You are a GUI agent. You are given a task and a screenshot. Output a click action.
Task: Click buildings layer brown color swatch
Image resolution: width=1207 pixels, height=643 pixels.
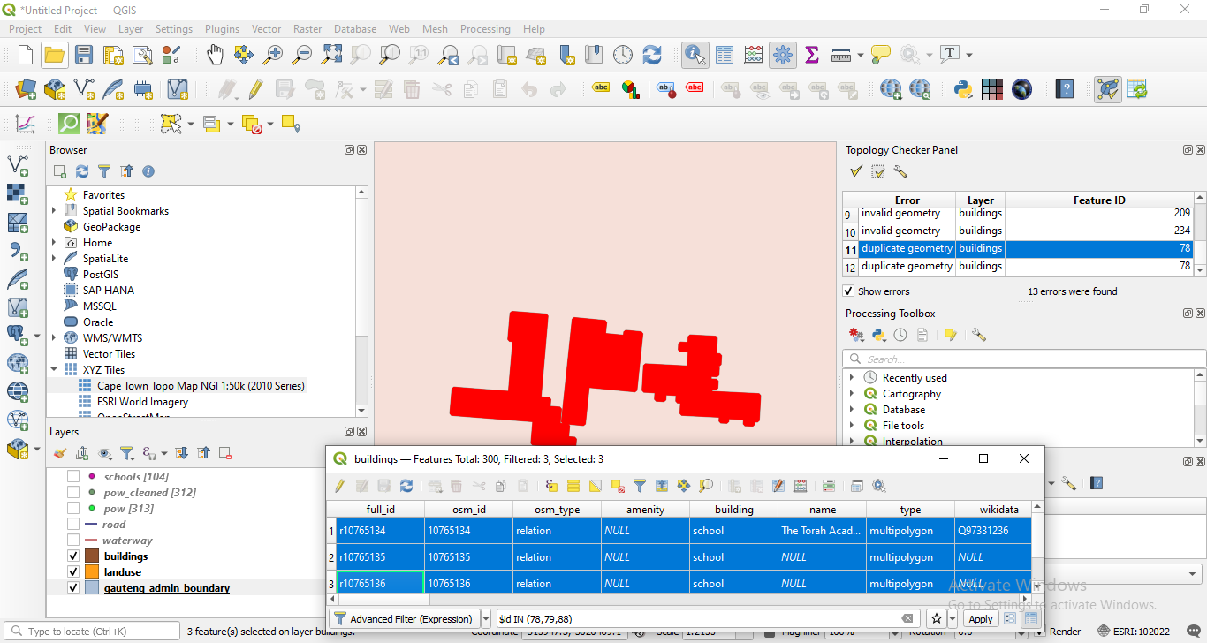(92, 556)
